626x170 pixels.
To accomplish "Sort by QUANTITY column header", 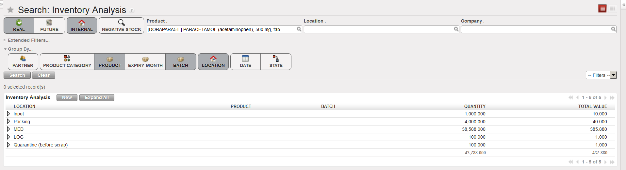I will point(475,106).
